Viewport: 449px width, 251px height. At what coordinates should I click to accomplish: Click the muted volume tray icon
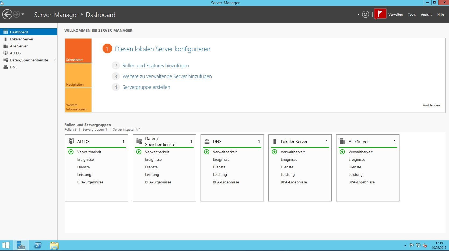425,245
